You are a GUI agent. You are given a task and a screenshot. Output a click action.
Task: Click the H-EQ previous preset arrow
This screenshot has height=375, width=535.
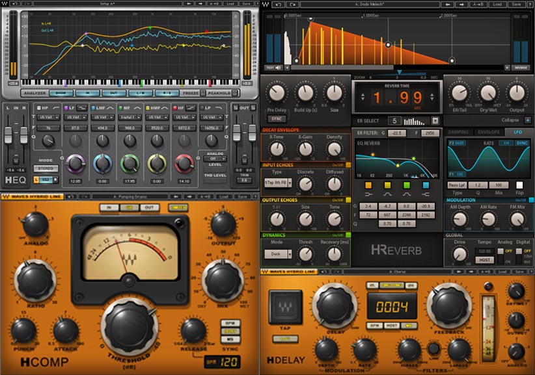coord(188,4)
